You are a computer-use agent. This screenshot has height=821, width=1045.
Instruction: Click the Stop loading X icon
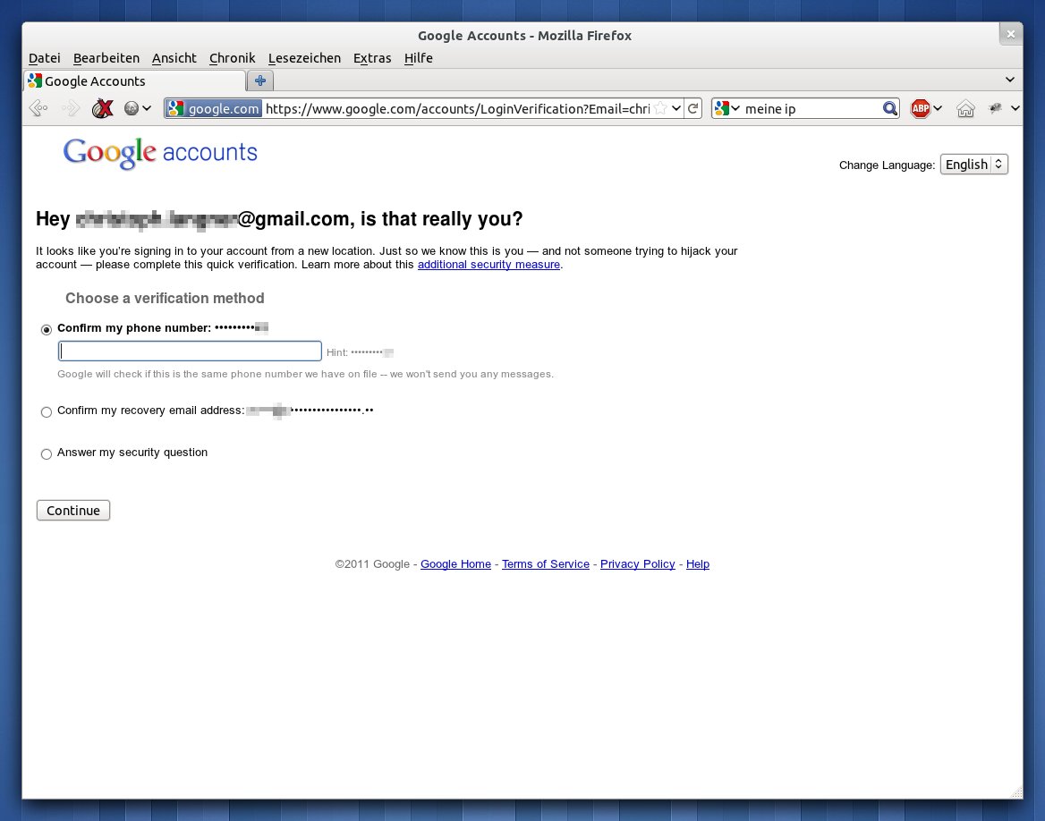coord(103,108)
